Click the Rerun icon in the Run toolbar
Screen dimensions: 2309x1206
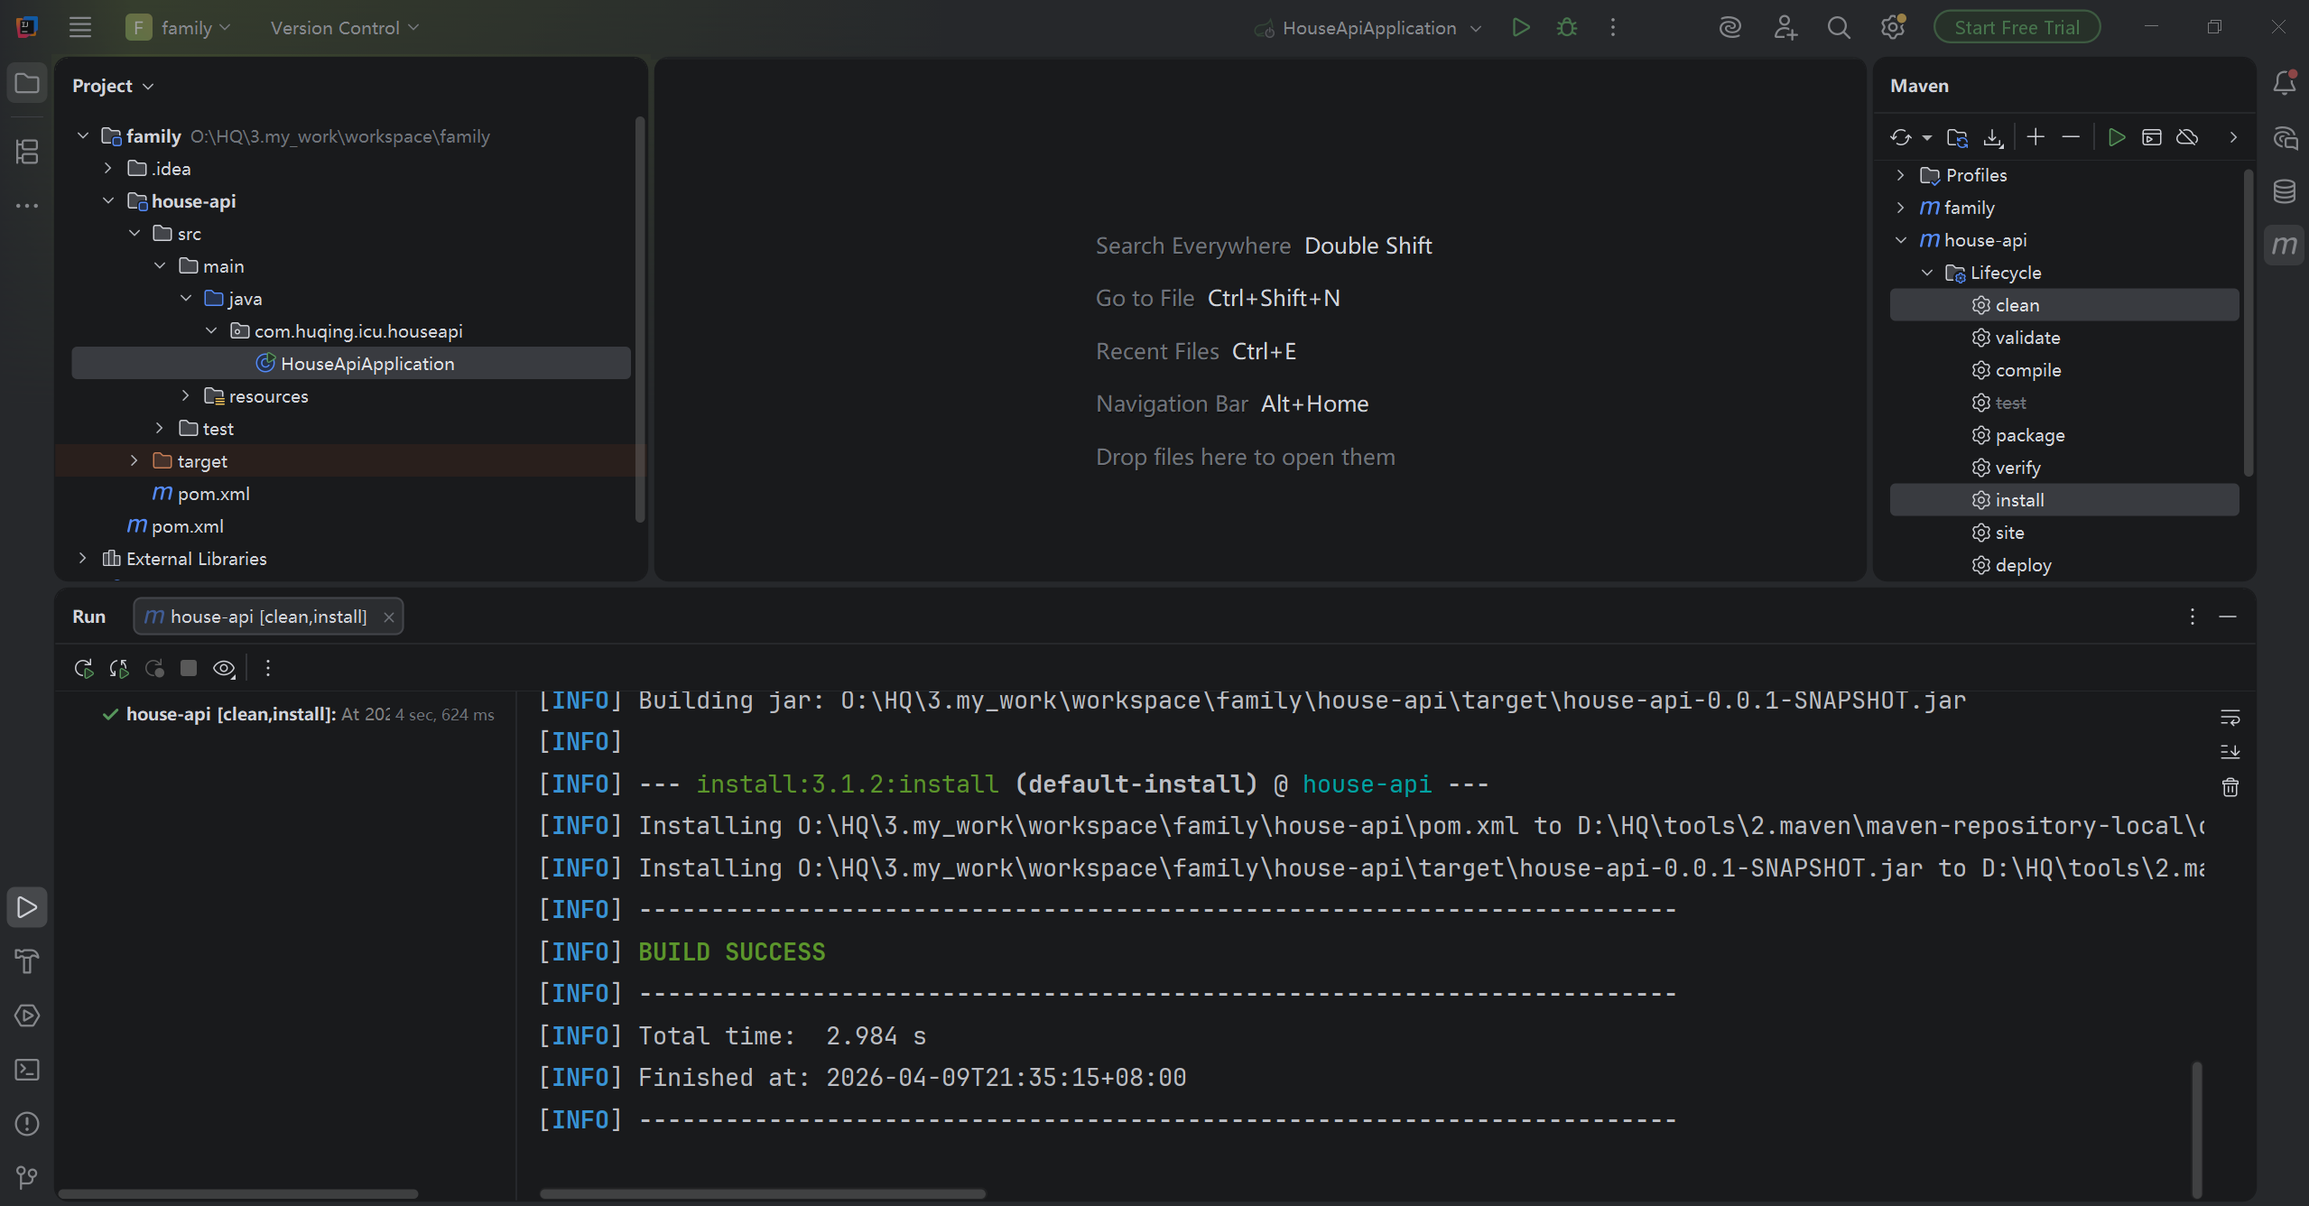83,668
